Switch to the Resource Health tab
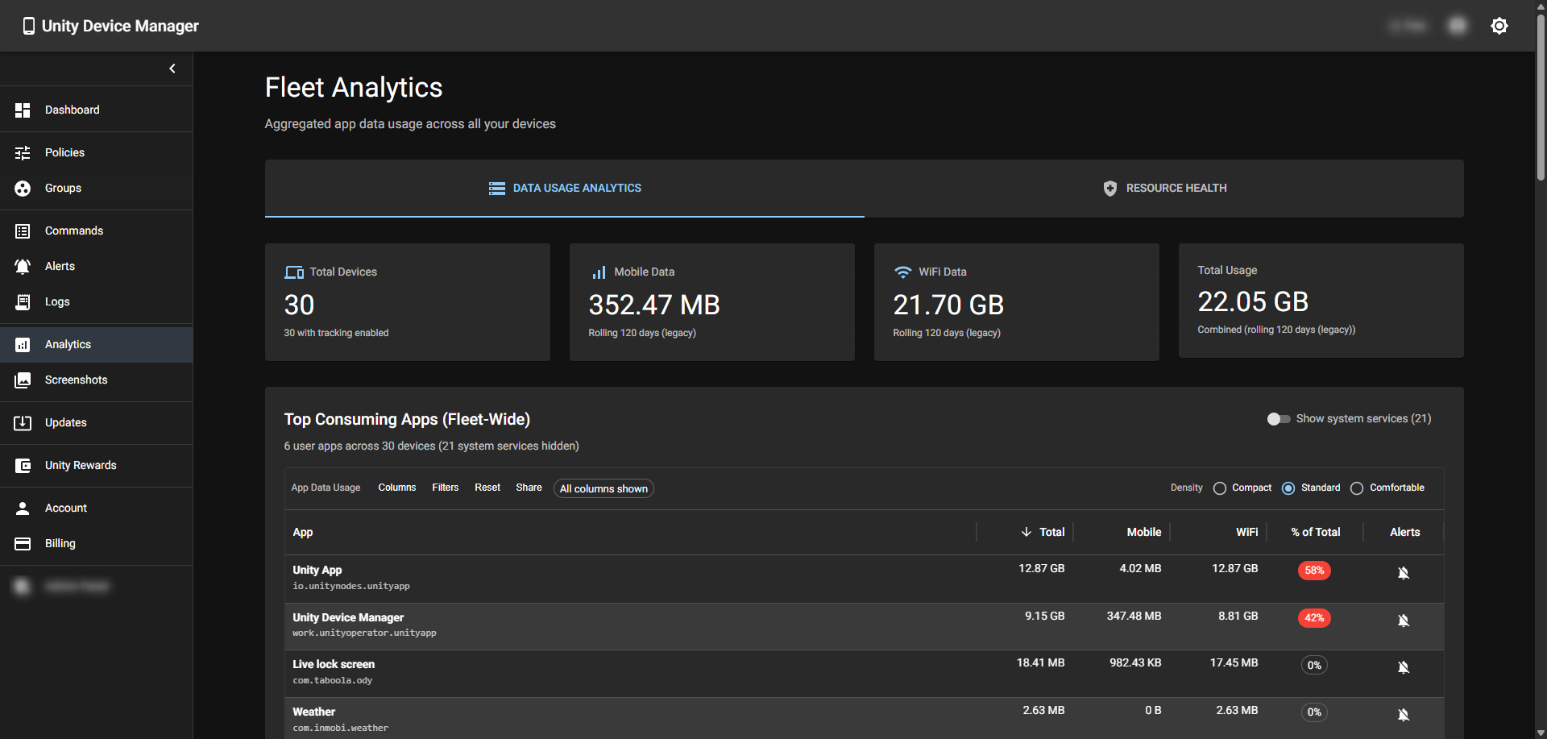Image resolution: width=1547 pixels, height=739 pixels. (x=1164, y=188)
